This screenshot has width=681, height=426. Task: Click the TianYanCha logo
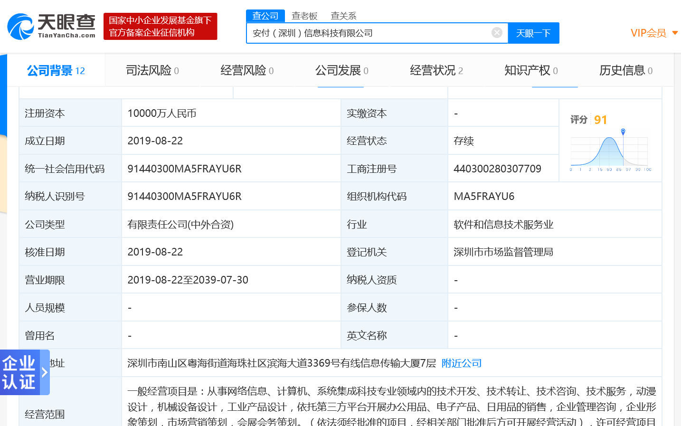pos(51,26)
